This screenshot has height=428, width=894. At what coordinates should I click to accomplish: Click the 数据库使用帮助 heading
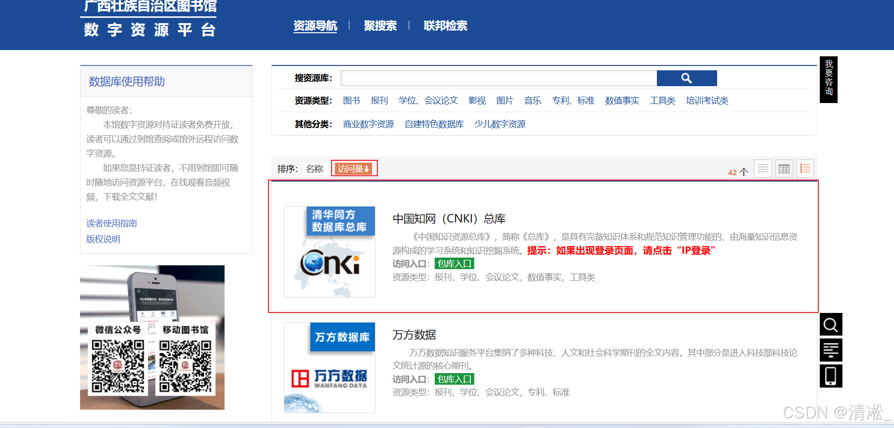click(127, 81)
